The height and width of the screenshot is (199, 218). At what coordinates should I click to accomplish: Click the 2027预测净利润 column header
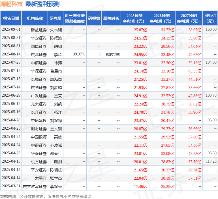pyautogui.click(x=189, y=18)
